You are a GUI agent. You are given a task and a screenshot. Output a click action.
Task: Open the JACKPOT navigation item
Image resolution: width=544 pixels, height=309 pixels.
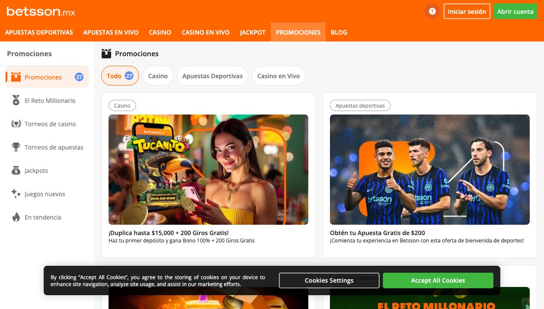(x=253, y=32)
